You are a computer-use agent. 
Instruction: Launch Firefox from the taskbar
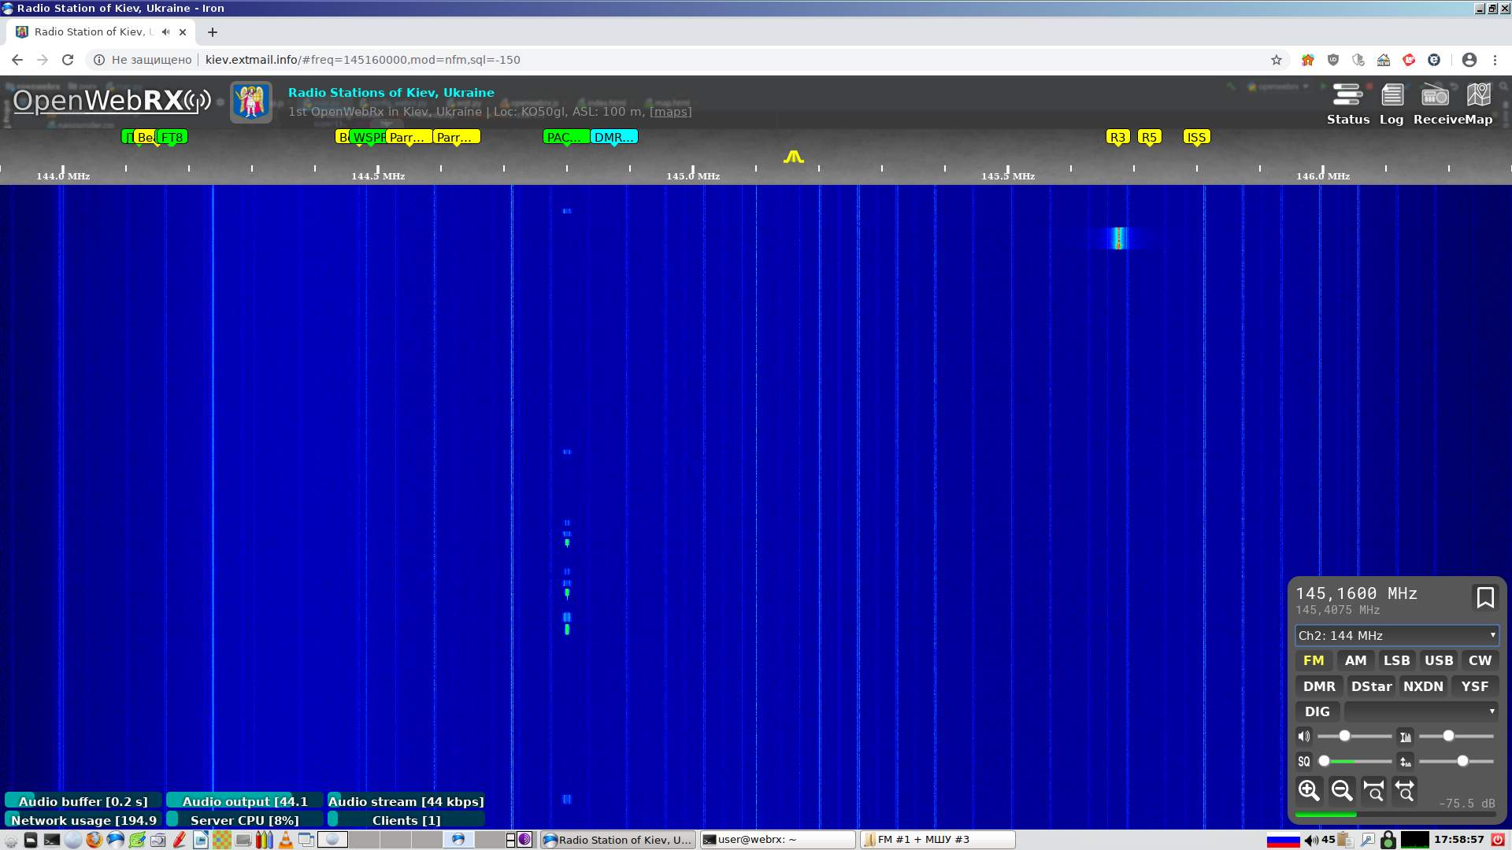tap(94, 840)
